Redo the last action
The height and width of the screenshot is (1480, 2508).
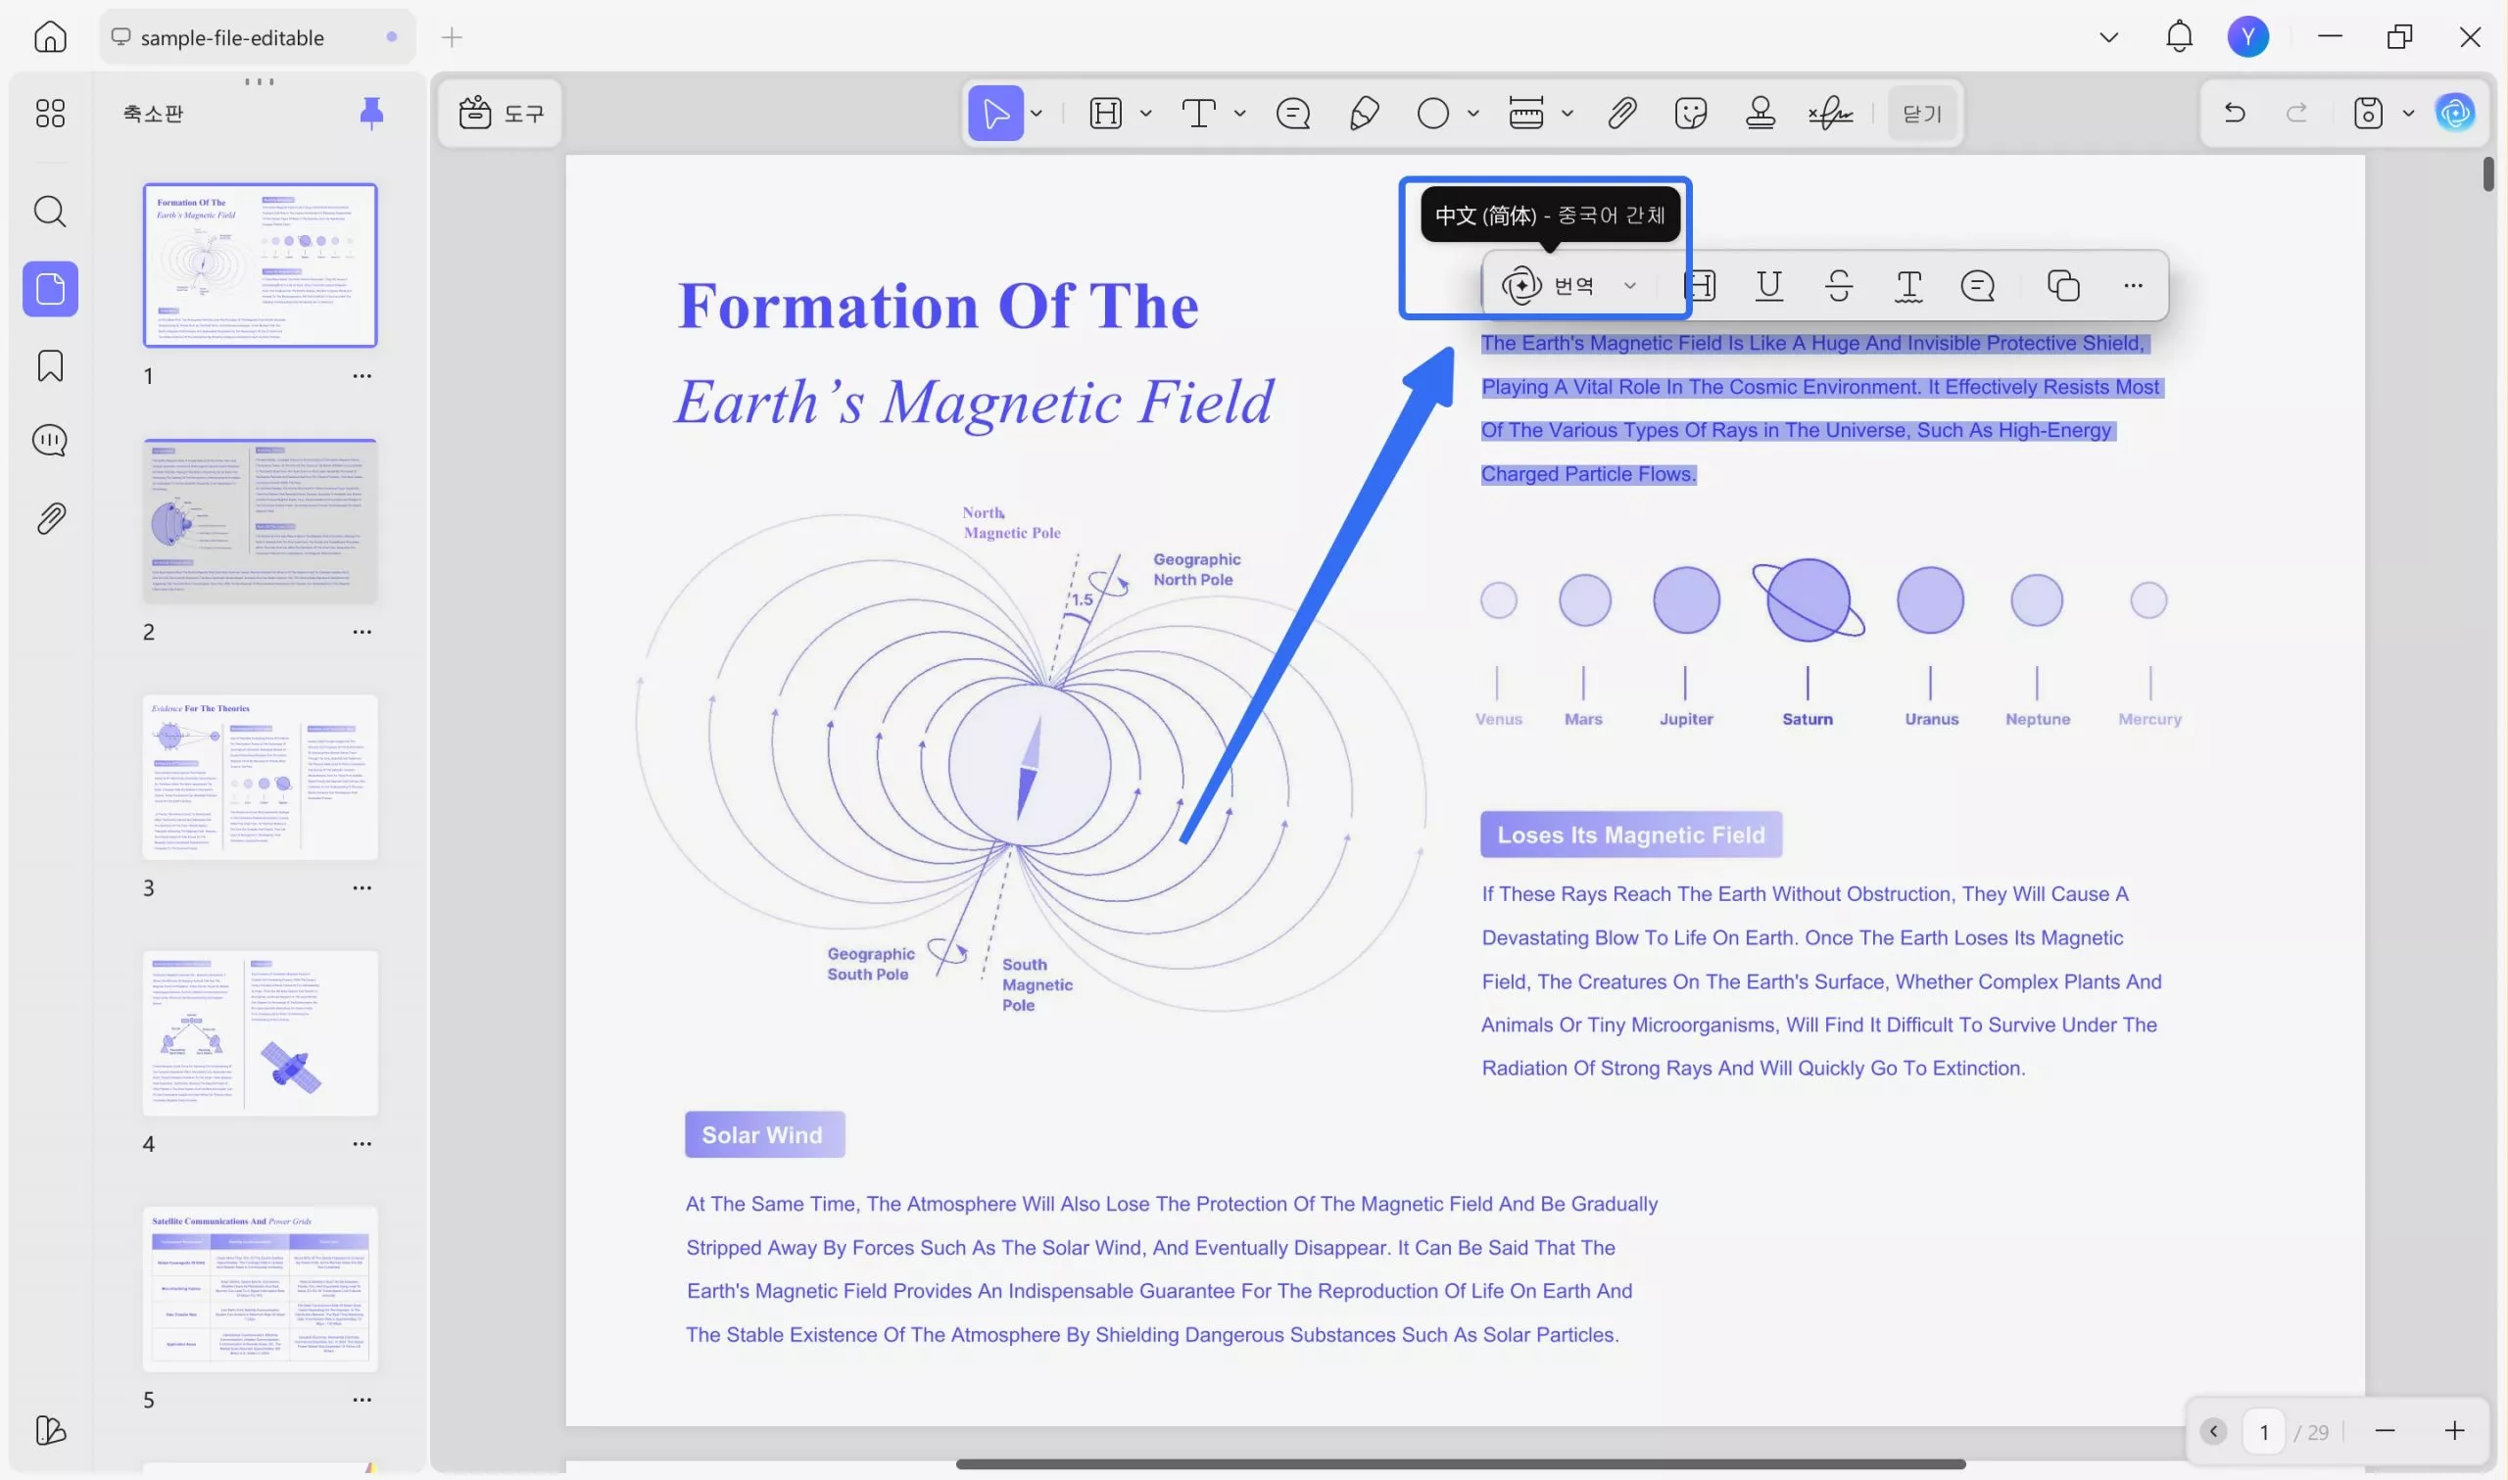[x=2296, y=113]
